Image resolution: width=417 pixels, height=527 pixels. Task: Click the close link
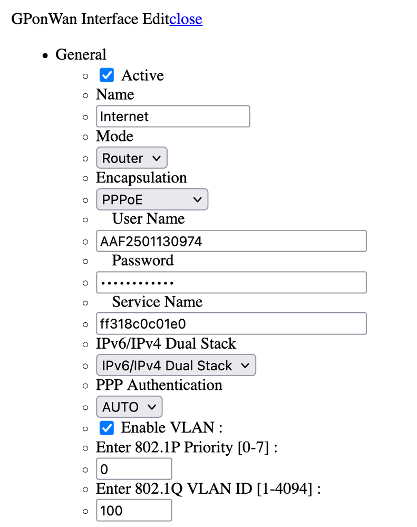(186, 19)
